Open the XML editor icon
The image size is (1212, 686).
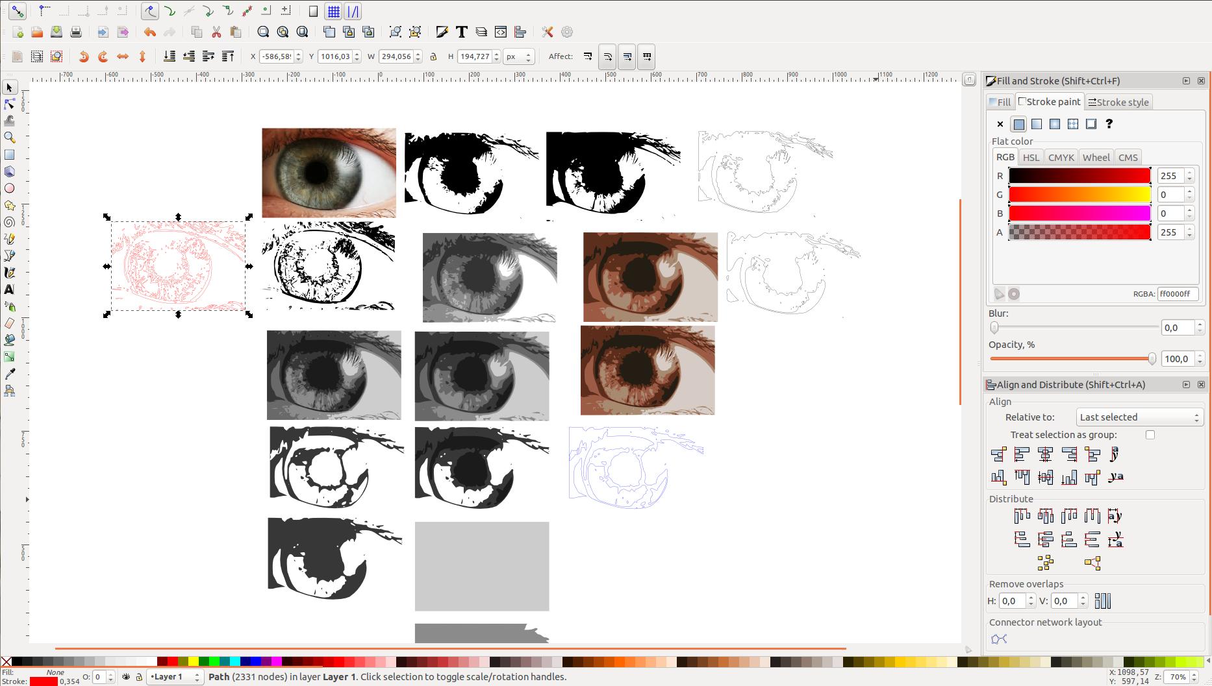tap(501, 32)
